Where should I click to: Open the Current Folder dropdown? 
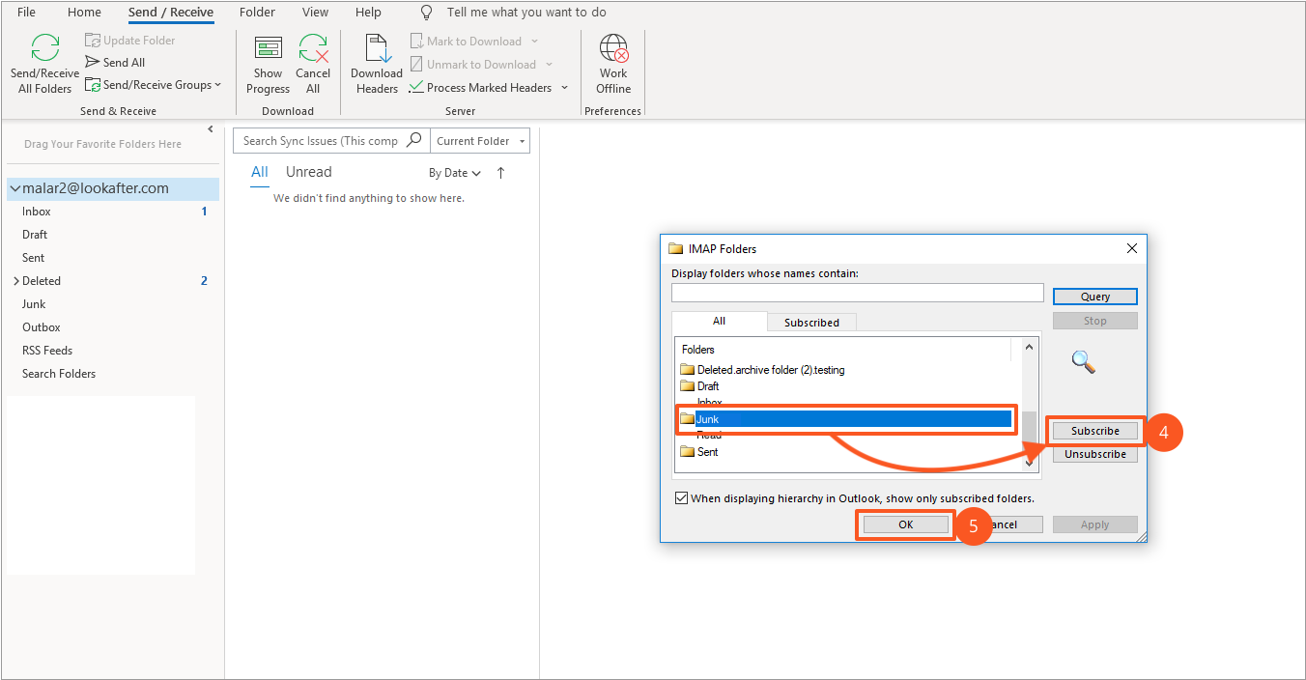(480, 141)
